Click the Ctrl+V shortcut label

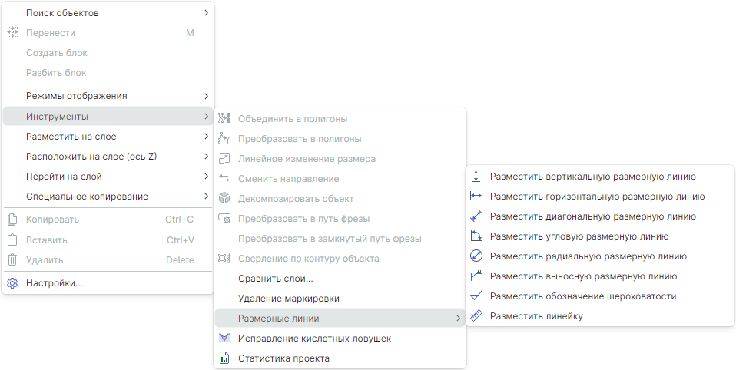coord(181,240)
